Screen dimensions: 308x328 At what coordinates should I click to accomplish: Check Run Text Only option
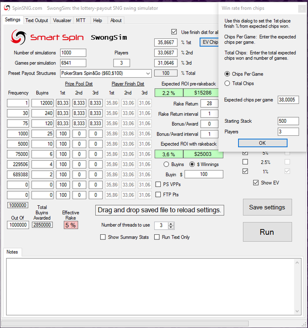157,237
